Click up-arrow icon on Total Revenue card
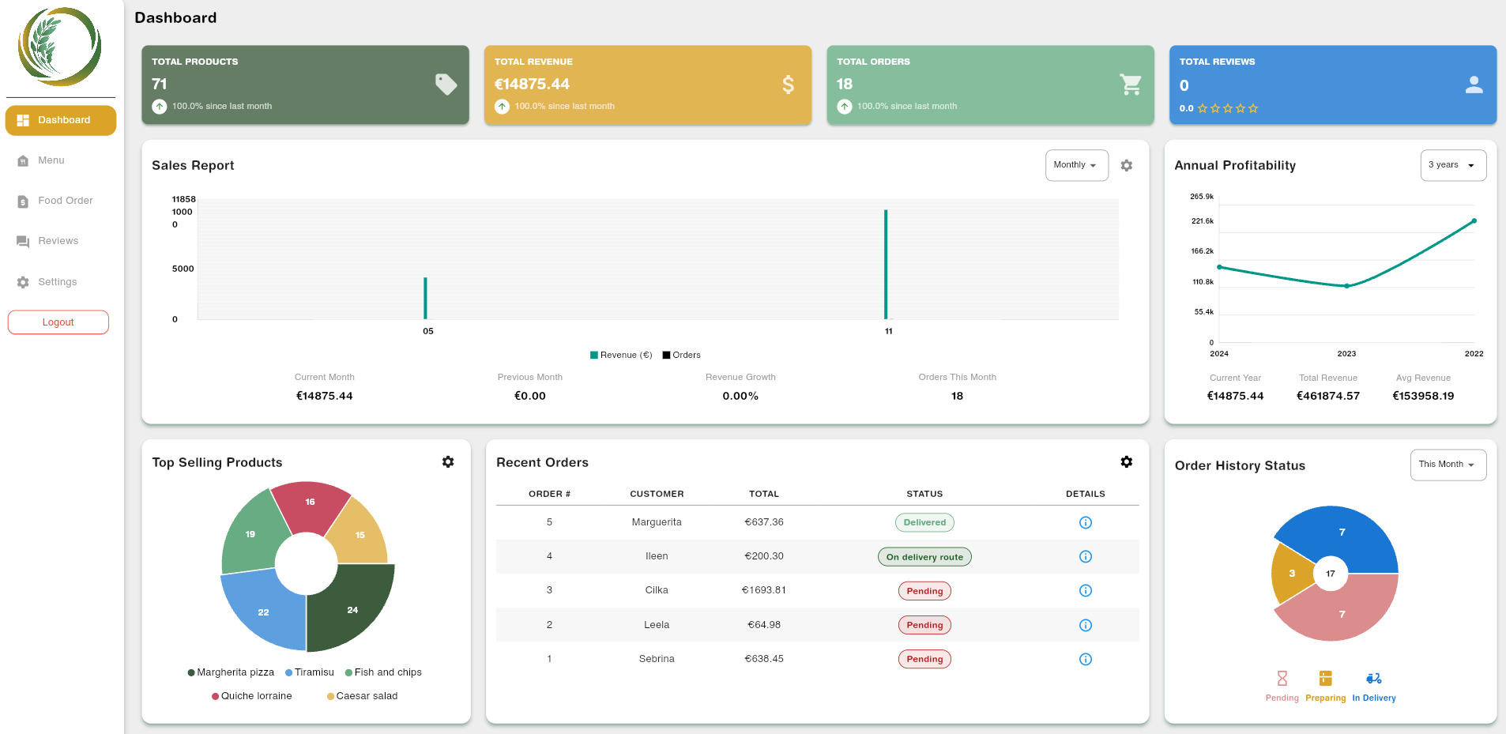 pos(502,106)
